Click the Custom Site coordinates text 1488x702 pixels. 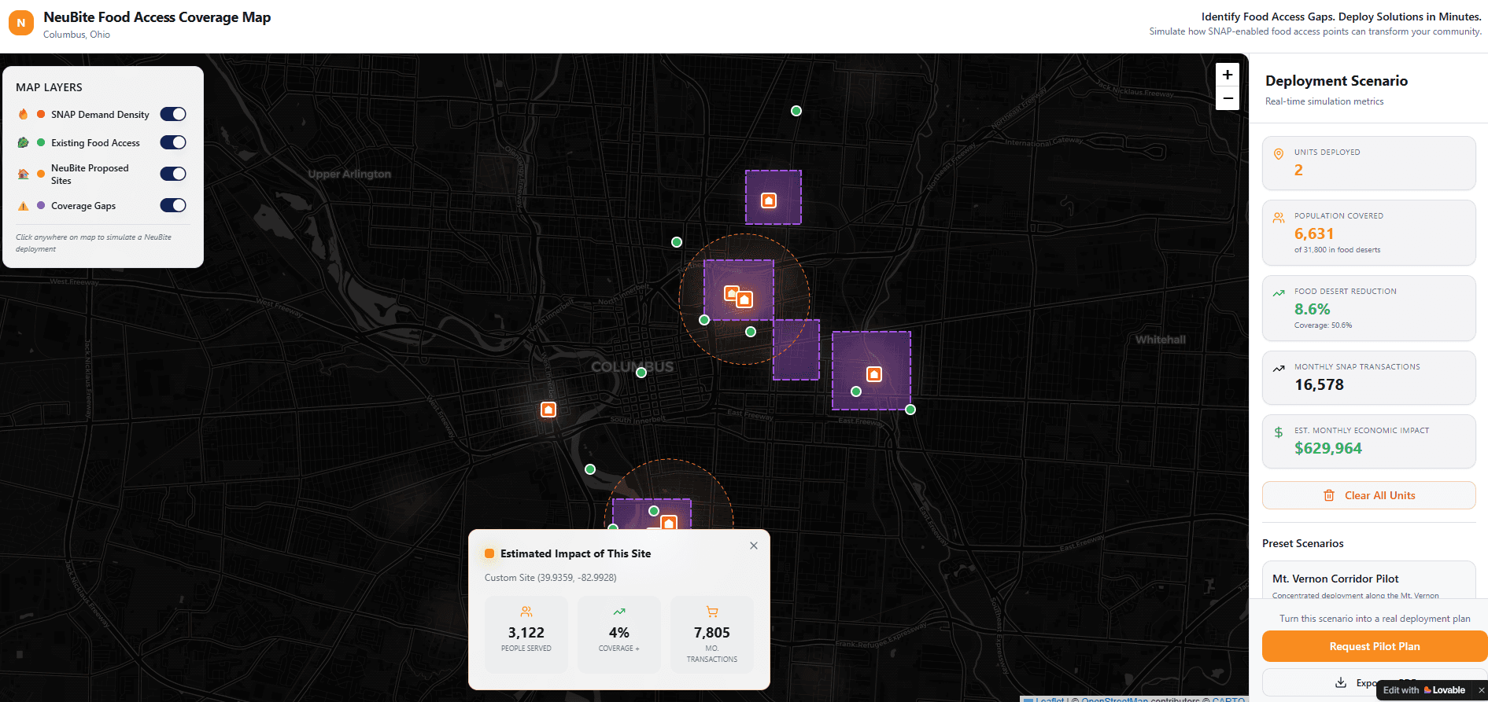(551, 578)
